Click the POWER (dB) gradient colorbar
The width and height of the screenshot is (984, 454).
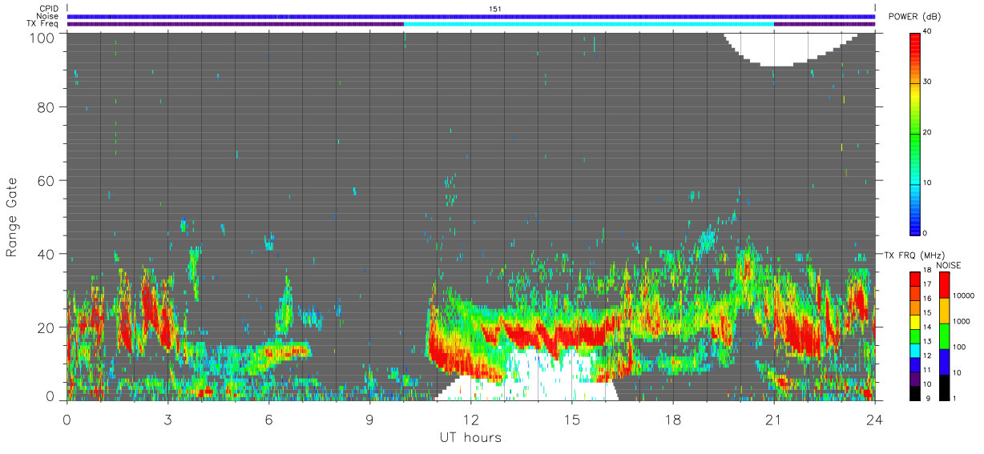tap(914, 133)
